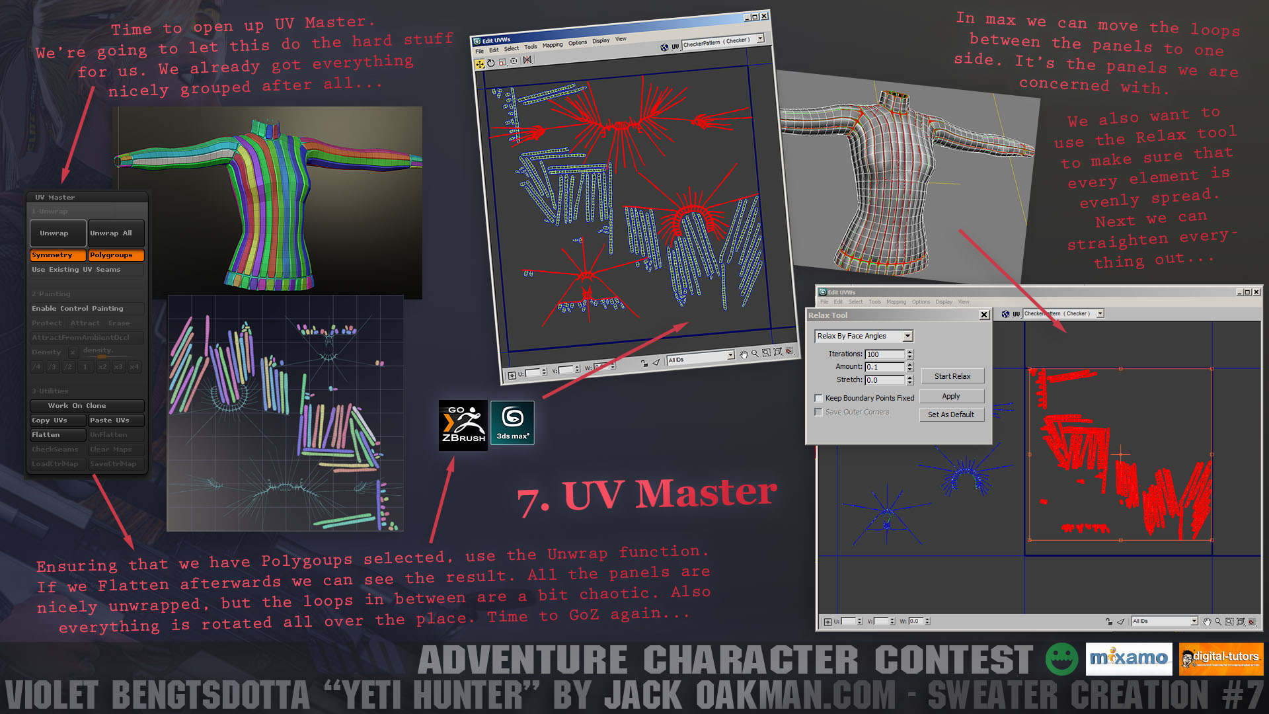The width and height of the screenshot is (1269, 714).
Task: Click Zoom Region icon in lower Edit UVWs window
Action: coord(1229,621)
